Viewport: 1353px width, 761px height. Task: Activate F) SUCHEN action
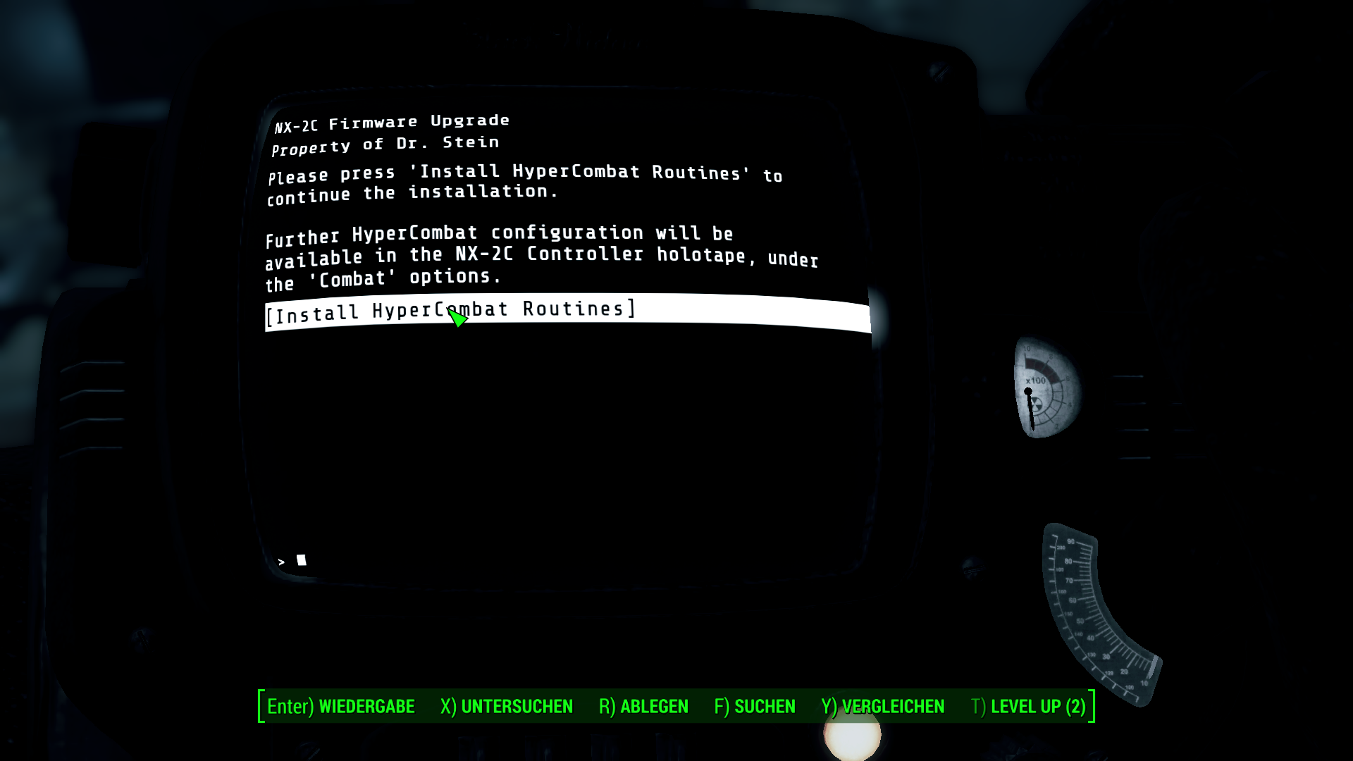coord(755,706)
